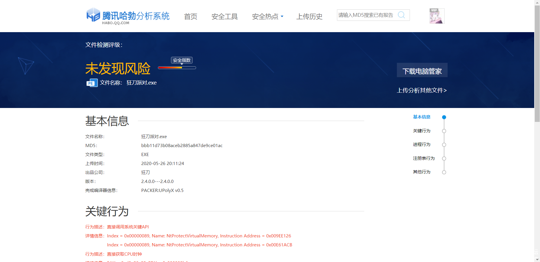Go to 首页 in navigation
The height and width of the screenshot is (262, 540).
click(x=191, y=17)
